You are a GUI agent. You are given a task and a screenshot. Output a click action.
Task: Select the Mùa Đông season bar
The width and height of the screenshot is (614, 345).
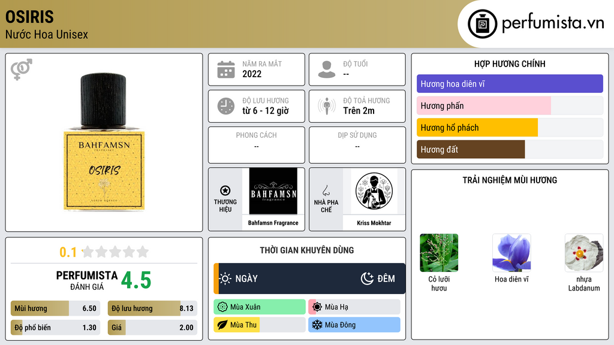[354, 325]
